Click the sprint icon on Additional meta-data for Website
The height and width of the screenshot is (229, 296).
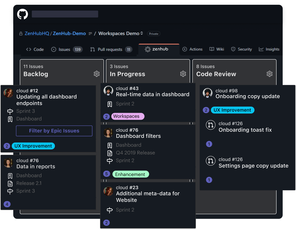110,210
